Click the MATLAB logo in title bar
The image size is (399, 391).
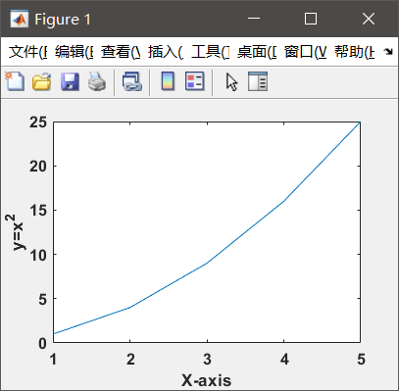[20, 20]
